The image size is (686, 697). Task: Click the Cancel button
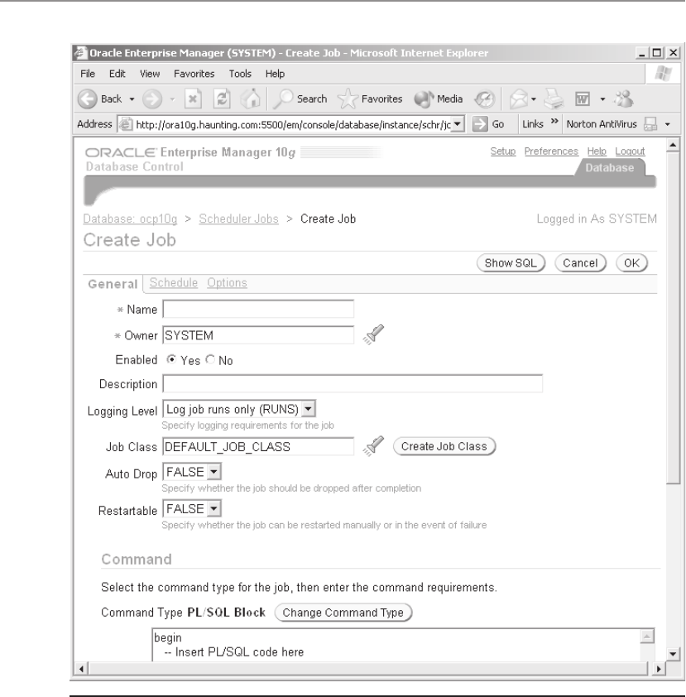[580, 263]
